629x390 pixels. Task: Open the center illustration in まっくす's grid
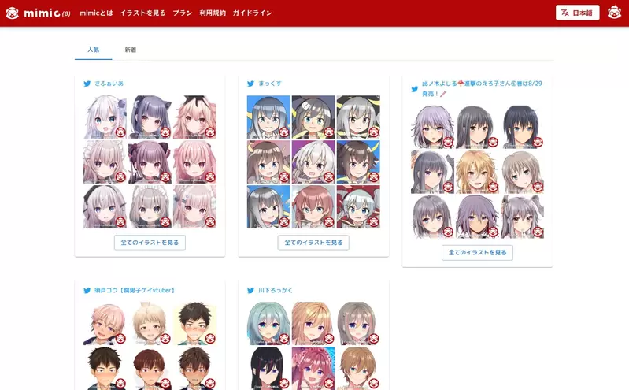coord(313,162)
